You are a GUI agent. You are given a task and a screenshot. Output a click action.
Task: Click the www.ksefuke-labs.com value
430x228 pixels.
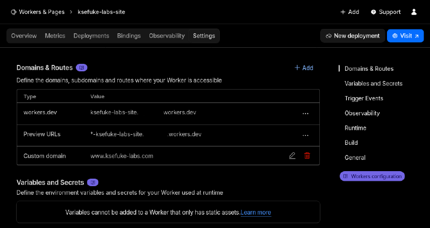[122, 156]
